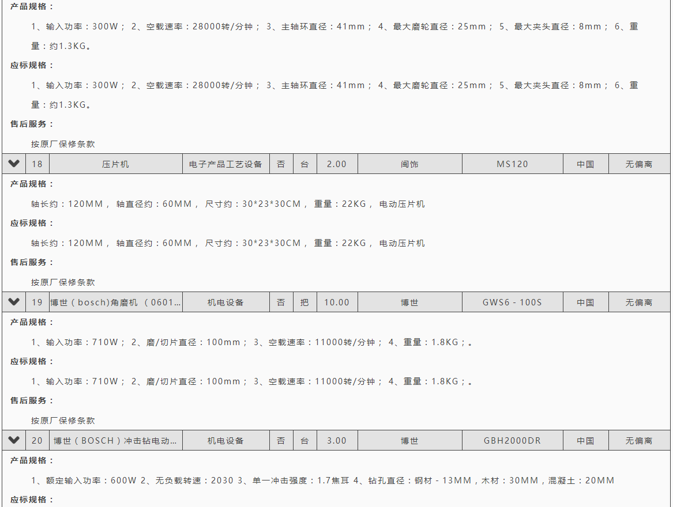Click the GBH2000DR model cell
The height and width of the screenshot is (507, 673).
pyautogui.click(x=512, y=441)
